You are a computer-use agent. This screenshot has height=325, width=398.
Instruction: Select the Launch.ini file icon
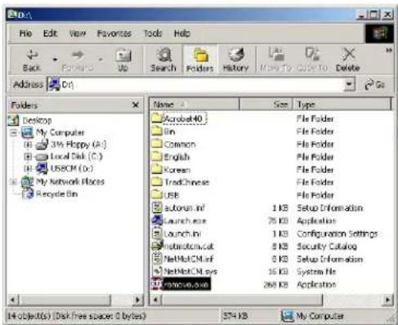tap(157, 234)
